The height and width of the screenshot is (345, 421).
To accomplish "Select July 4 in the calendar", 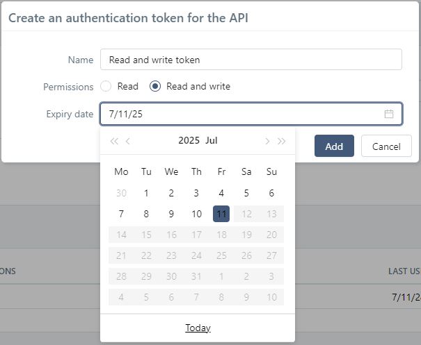I will click(x=221, y=193).
